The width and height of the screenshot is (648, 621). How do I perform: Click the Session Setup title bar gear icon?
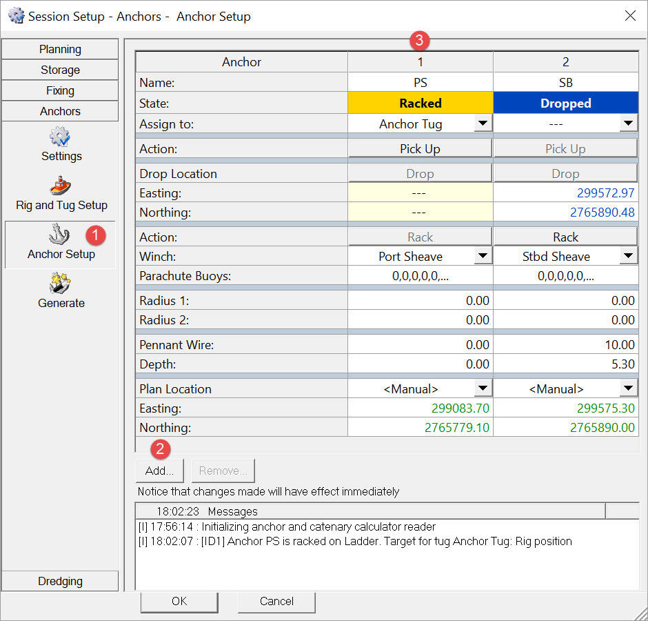point(15,15)
